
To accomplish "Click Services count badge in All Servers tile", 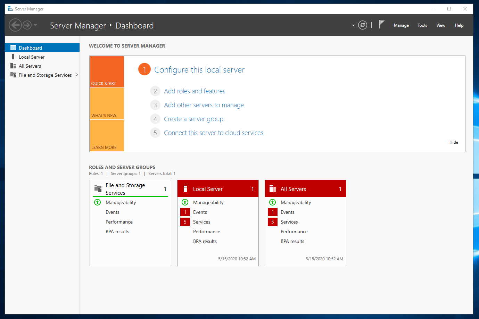I will coord(273,222).
